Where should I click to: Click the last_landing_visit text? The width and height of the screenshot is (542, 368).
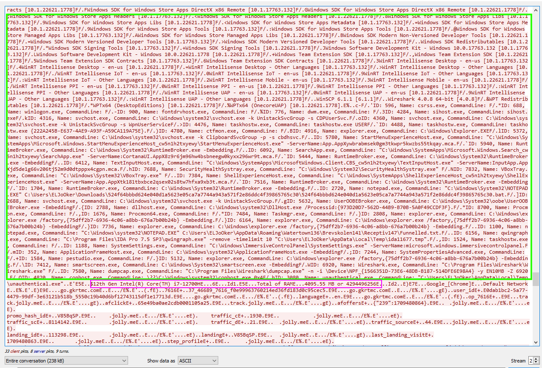402,335
